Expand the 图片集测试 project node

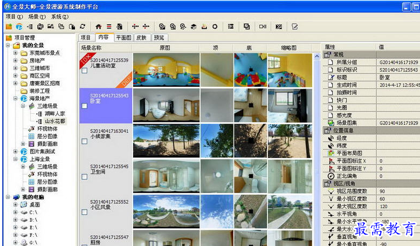(x=16, y=152)
